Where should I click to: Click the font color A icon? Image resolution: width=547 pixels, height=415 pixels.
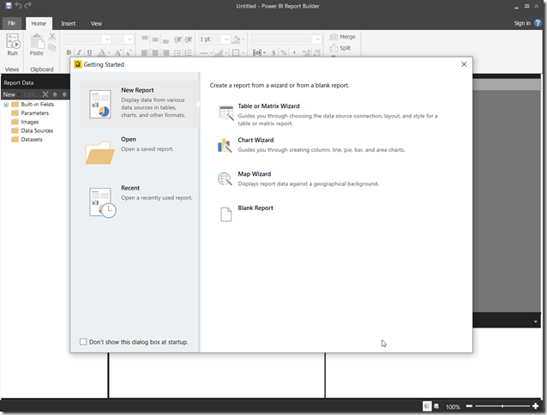101,52
